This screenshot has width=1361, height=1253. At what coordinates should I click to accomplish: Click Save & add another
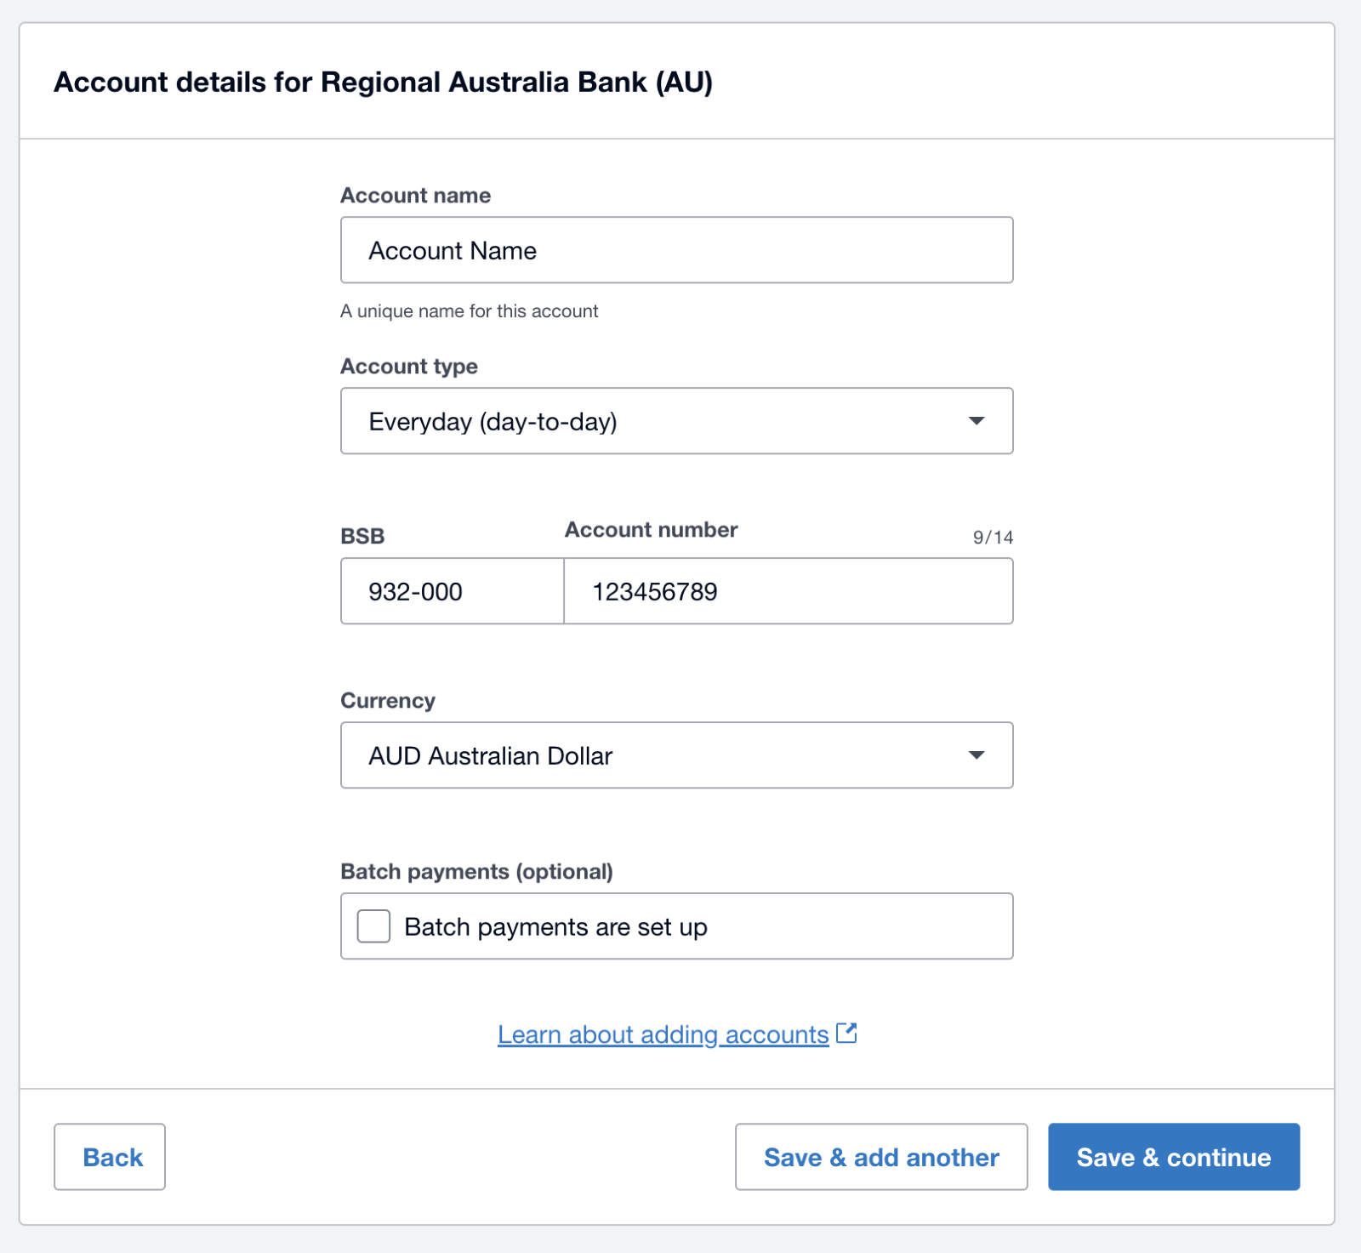880,1157
